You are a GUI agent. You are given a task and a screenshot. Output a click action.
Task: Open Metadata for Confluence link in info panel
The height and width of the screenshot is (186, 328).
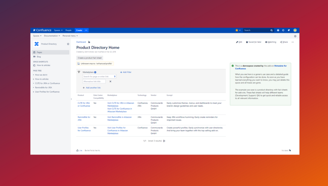[x=261, y=67]
